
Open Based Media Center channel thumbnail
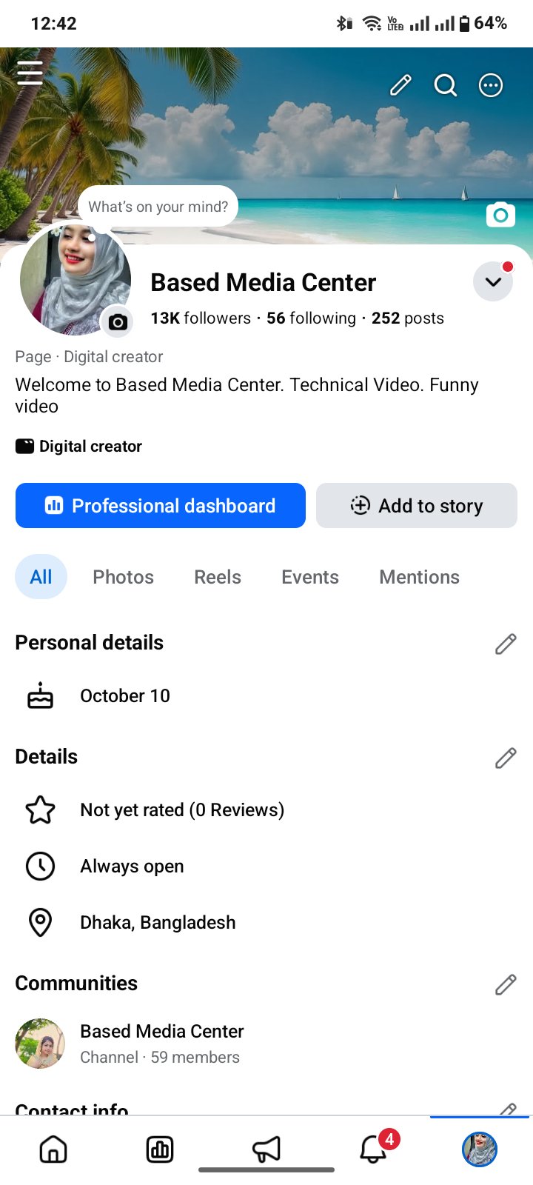coord(41,1044)
